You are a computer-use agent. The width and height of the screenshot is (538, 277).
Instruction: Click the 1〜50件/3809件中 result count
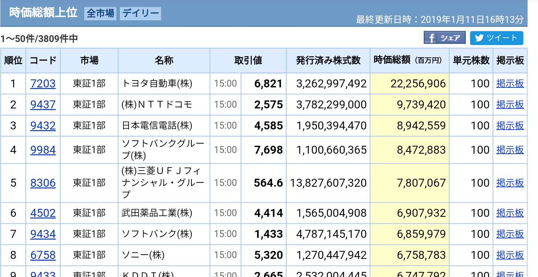(39, 39)
